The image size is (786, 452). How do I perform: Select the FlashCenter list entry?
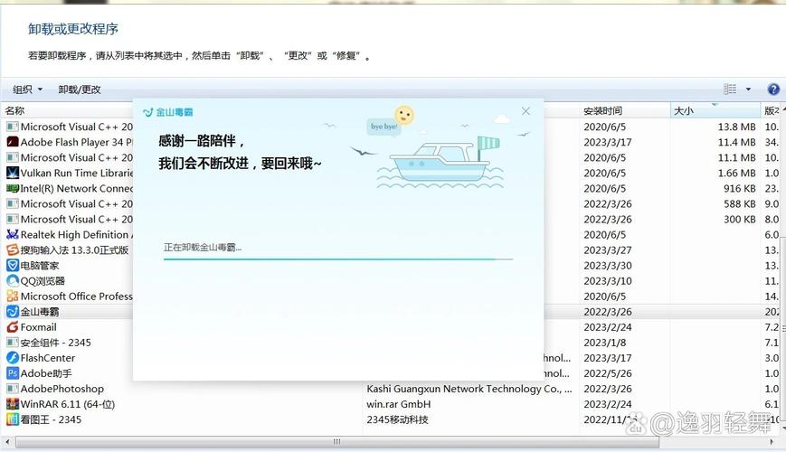48,358
